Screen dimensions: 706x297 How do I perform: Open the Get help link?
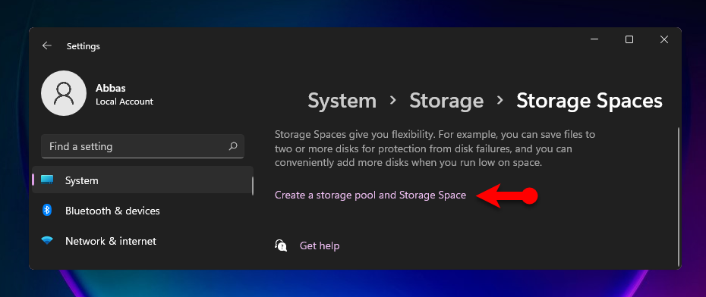point(320,245)
